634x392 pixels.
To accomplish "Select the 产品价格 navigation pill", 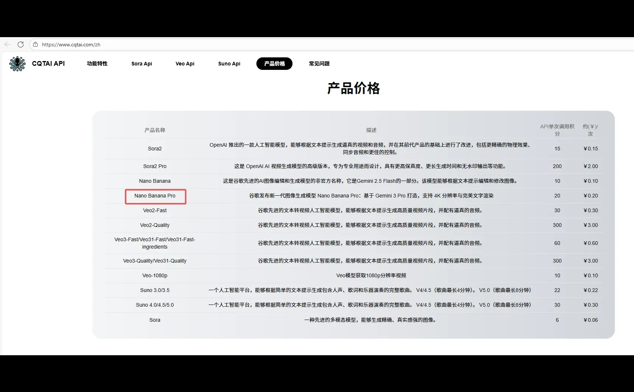I will click(x=274, y=64).
